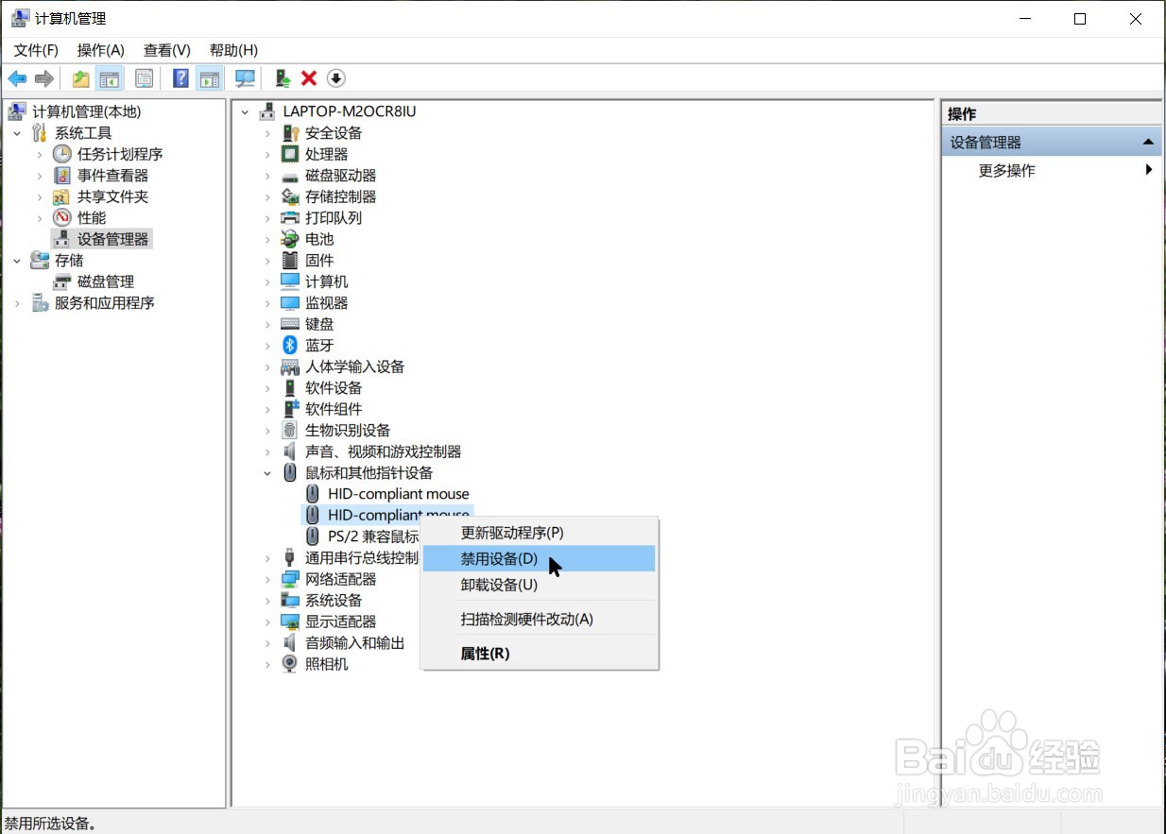Click the mouse icon beside PS/2 兼容鼠标
The image size is (1166, 834).
[313, 536]
